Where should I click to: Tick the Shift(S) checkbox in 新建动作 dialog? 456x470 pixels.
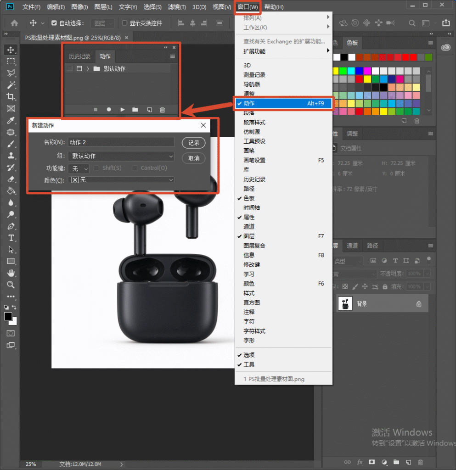pyautogui.click(x=96, y=168)
